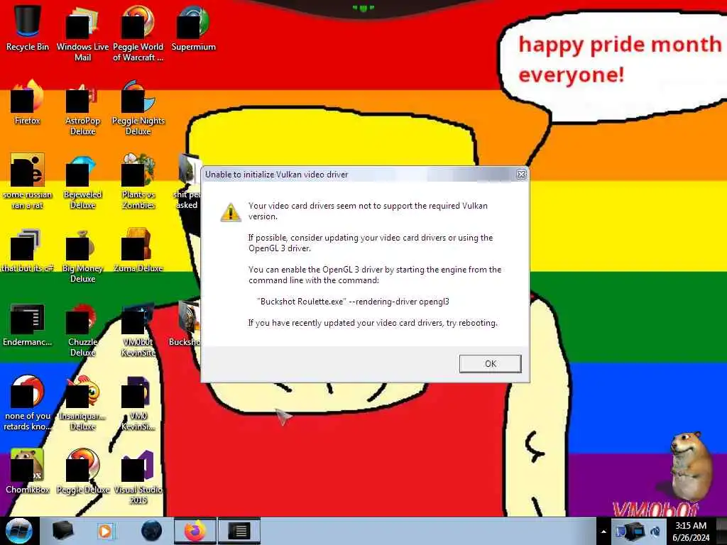Select the Chuzzle Deluxe desktop icon

tap(82, 329)
